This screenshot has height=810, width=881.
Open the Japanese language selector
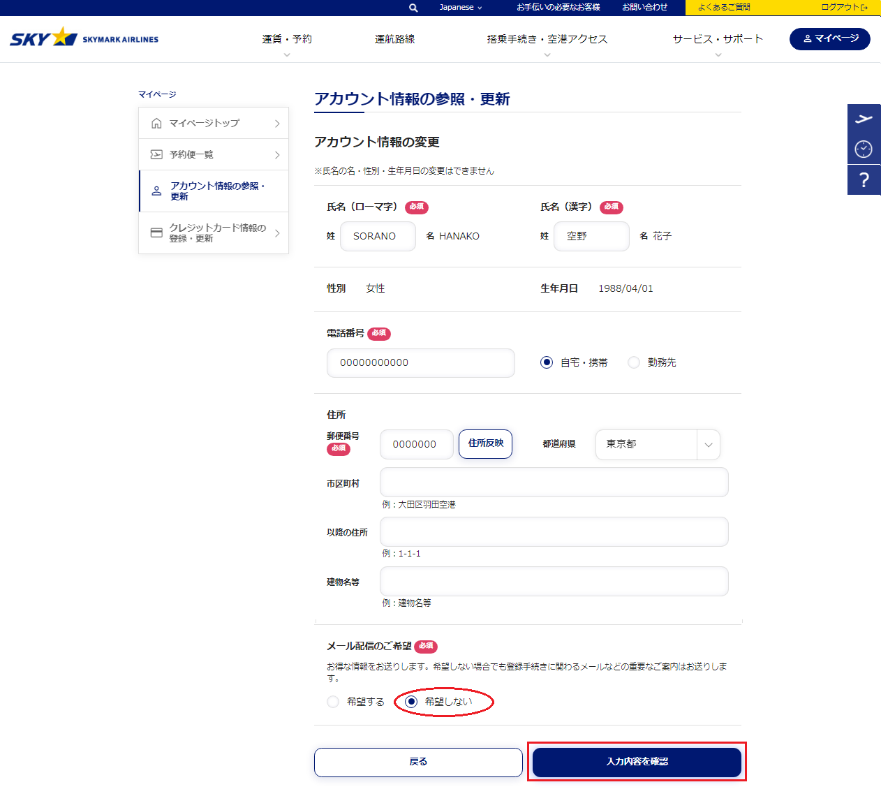(461, 8)
